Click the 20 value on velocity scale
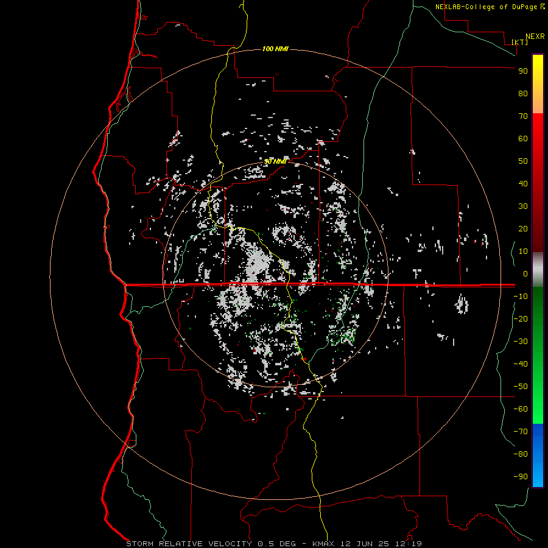Image resolution: width=548 pixels, height=548 pixels. pyautogui.click(x=523, y=228)
